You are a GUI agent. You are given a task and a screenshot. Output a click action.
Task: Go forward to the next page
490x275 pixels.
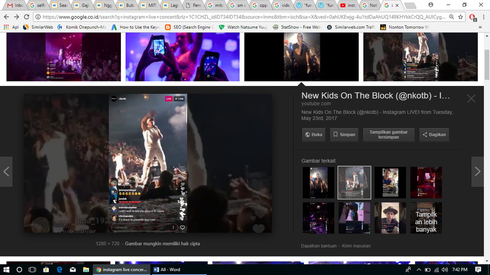tap(16, 17)
